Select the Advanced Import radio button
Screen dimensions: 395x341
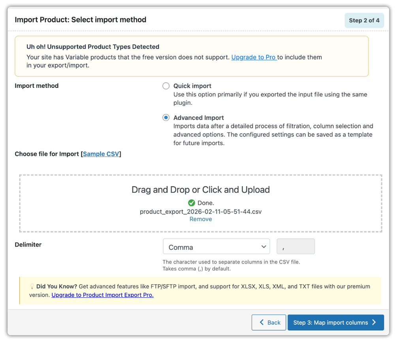click(166, 118)
